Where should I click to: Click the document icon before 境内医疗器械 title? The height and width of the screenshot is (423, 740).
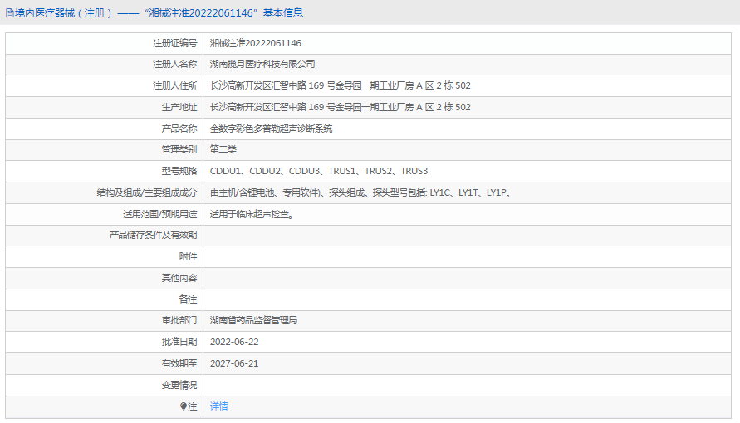coord(9,13)
